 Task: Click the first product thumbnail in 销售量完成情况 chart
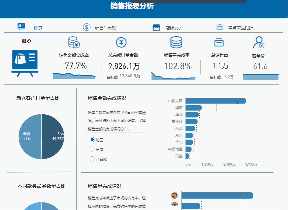(175, 196)
